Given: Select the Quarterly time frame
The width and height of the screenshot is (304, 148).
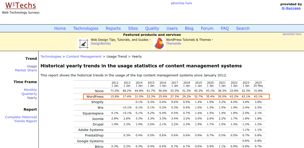Looking at the screenshot, I should pyautogui.click(x=29, y=94).
